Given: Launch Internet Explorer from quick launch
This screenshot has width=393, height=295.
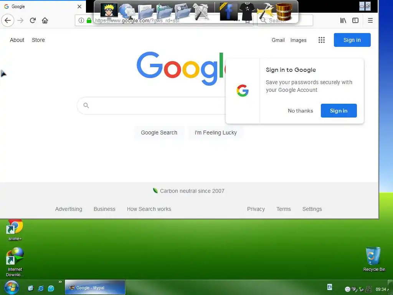Looking at the screenshot, I should coord(41,288).
